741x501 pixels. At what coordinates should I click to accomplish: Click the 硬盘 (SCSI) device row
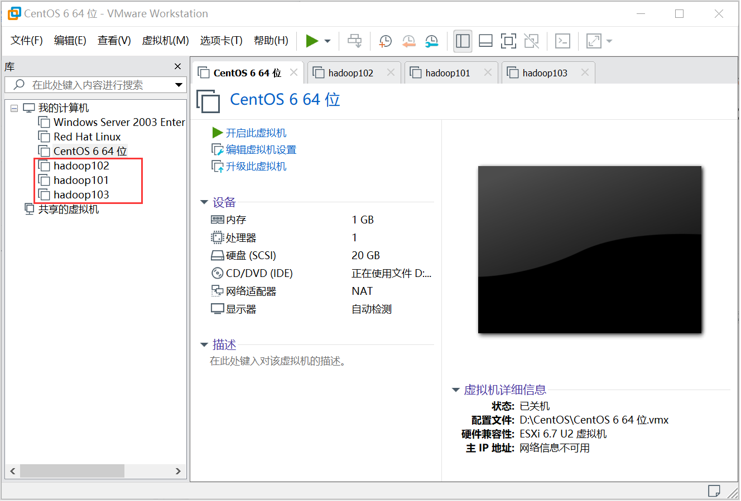click(321, 255)
